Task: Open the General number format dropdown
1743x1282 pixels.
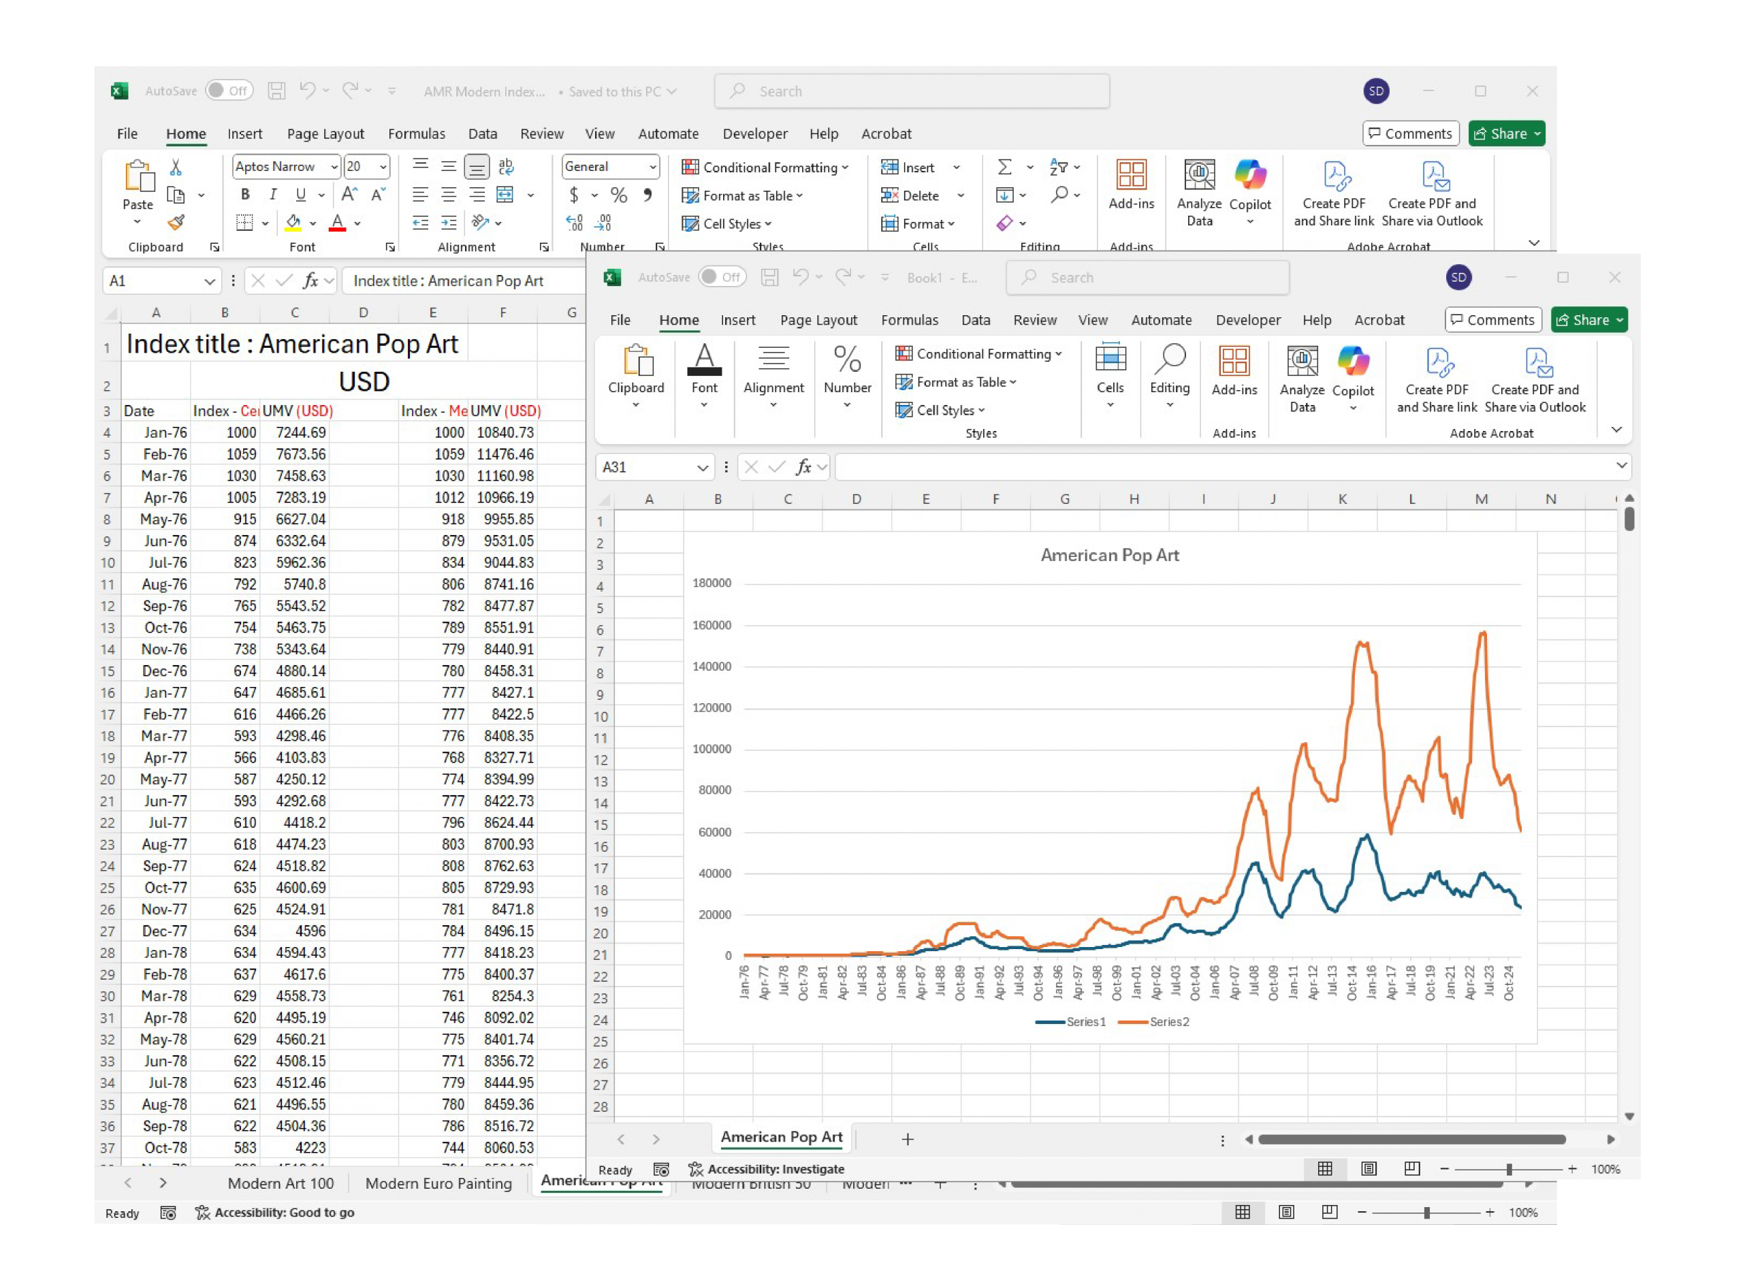Action: click(x=653, y=167)
